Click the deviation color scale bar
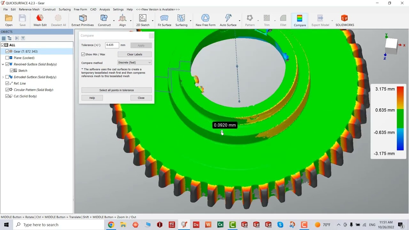Image resolution: width=409 pixels, height=230 pixels. coord(400,119)
